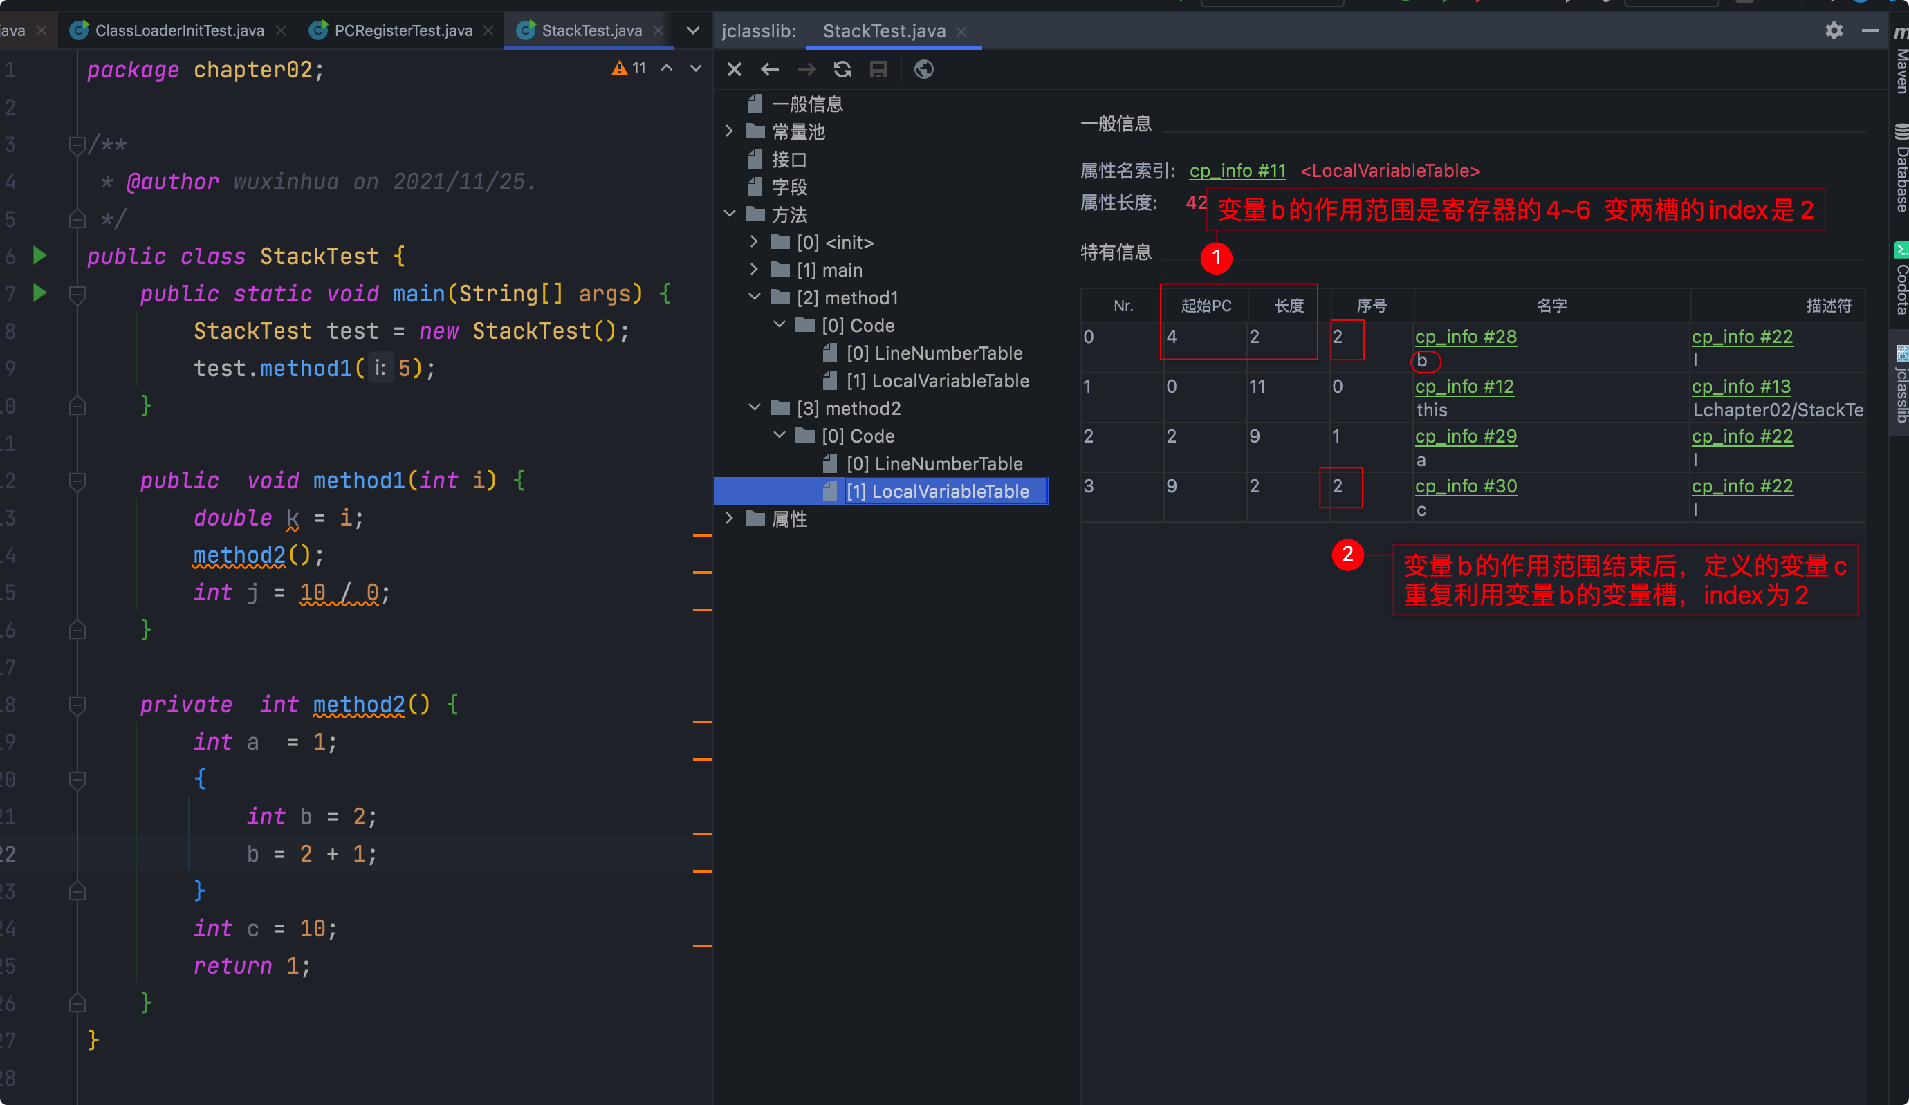Click the jclasslib reload refresh icon

click(x=842, y=70)
